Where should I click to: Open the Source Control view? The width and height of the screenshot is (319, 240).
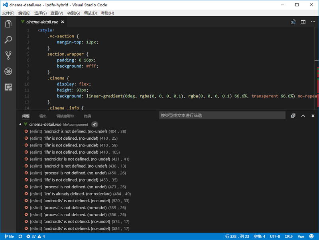coord(8,55)
